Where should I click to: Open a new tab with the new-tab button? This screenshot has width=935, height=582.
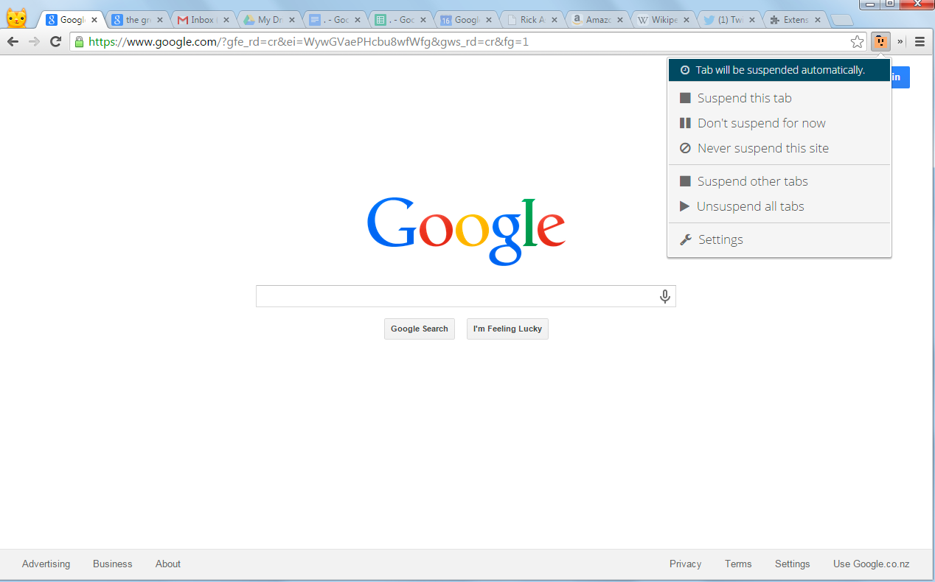[841, 20]
